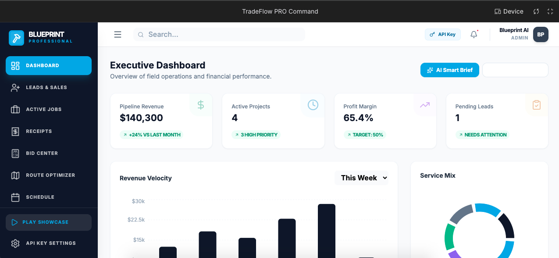The image size is (559, 258).
Task: Select the Route Optimizer map icon
Action: [x=15, y=175]
